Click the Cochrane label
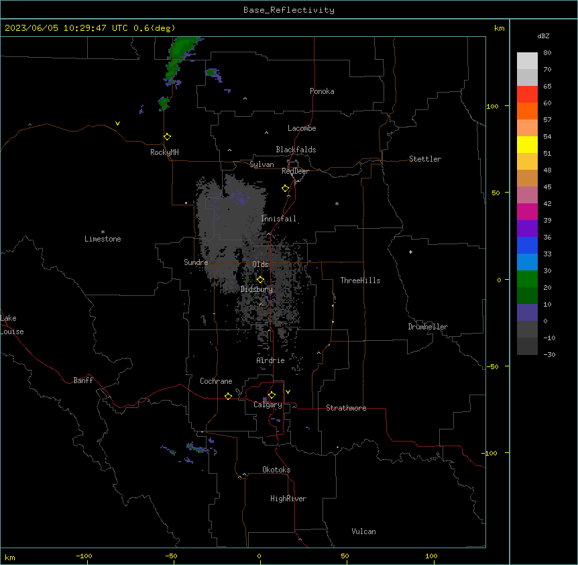The height and width of the screenshot is (565, 578). click(216, 381)
